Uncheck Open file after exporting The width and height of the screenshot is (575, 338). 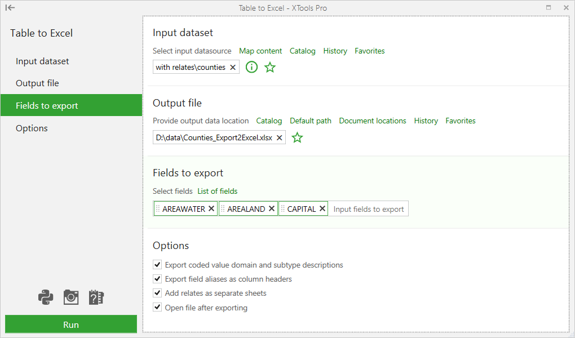click(x=157, y=307)
